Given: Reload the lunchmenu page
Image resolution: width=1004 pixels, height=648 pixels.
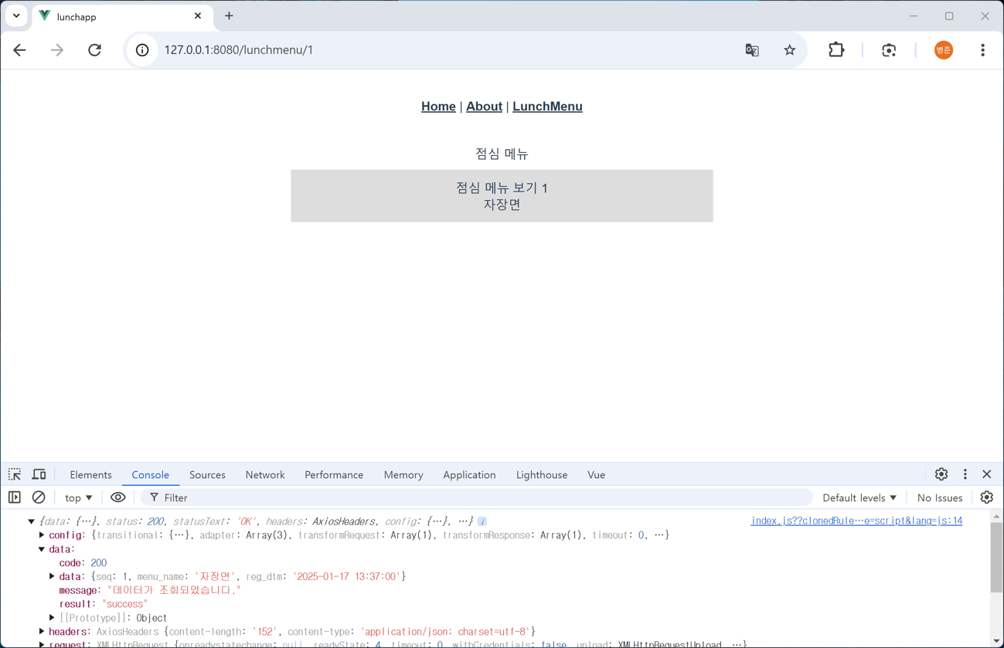Looking at the screenshot, I should (94, 50).
